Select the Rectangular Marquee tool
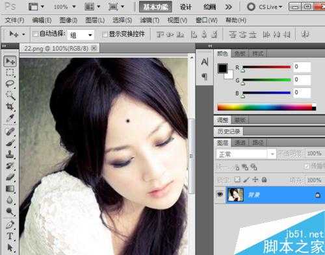This screenshot has width=325, height=255. pos(10,73)
